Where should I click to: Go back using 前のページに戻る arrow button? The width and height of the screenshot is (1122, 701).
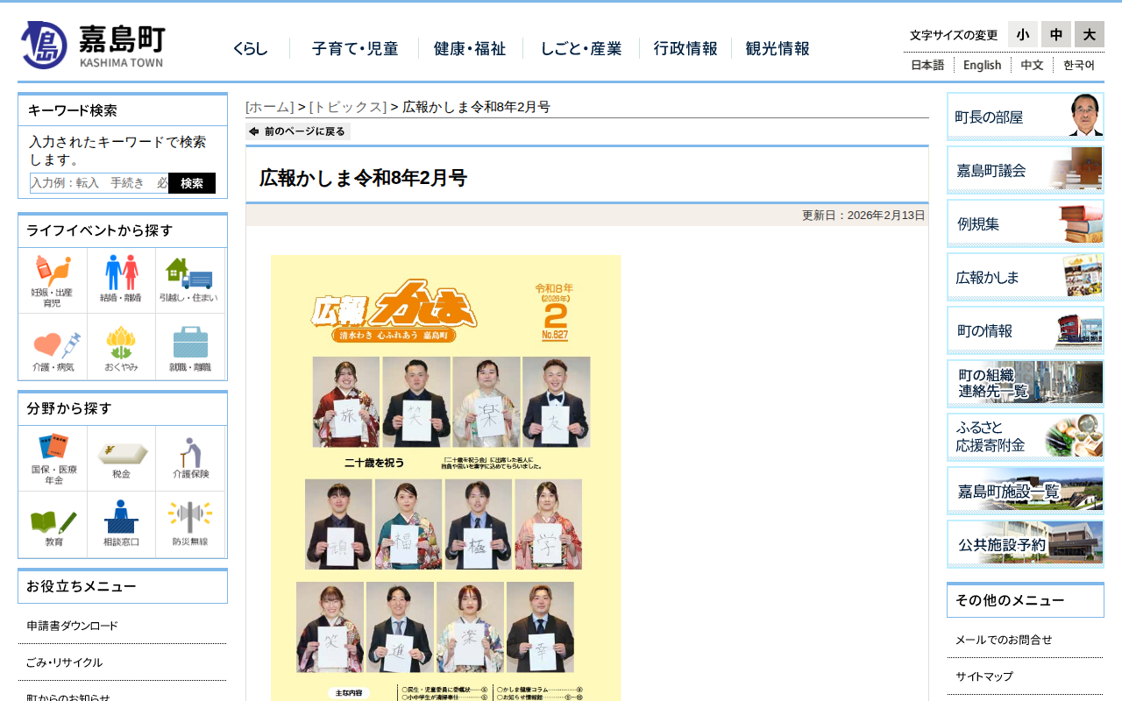point(298,131)
